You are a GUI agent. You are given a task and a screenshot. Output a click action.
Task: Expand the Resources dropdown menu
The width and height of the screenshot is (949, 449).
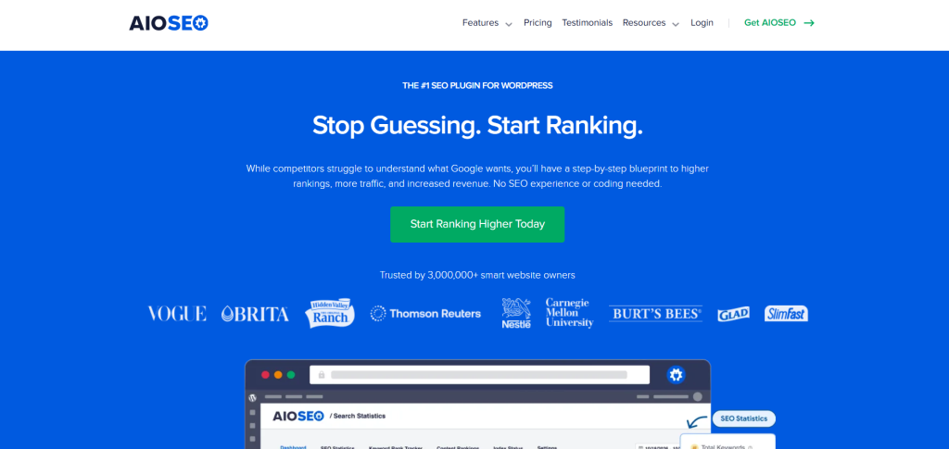[651, 23]
